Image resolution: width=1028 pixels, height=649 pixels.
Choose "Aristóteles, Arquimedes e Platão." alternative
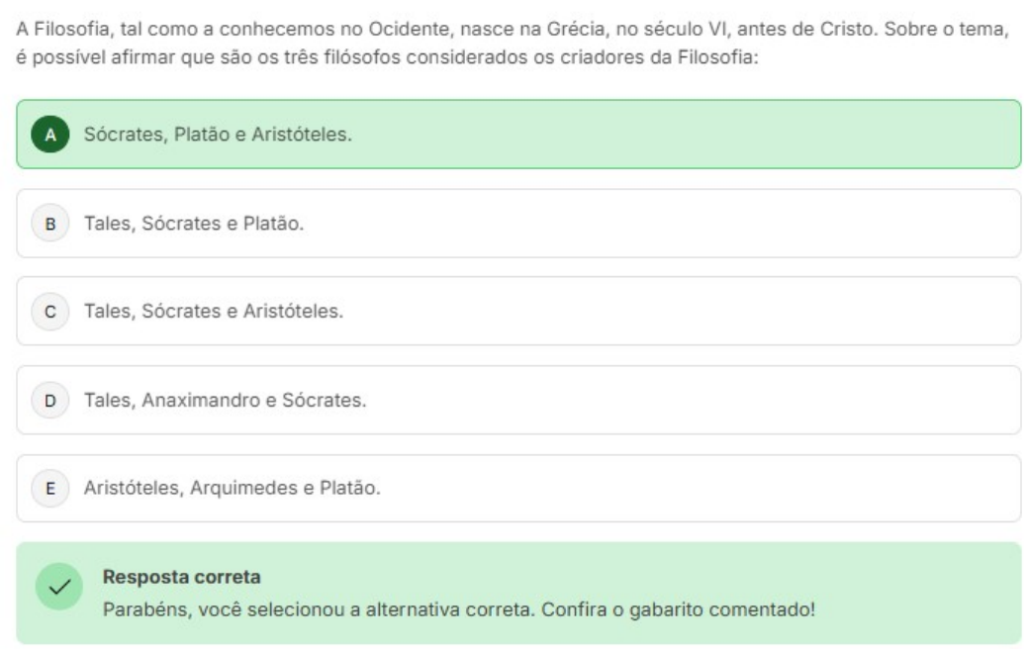pos(233,489)
